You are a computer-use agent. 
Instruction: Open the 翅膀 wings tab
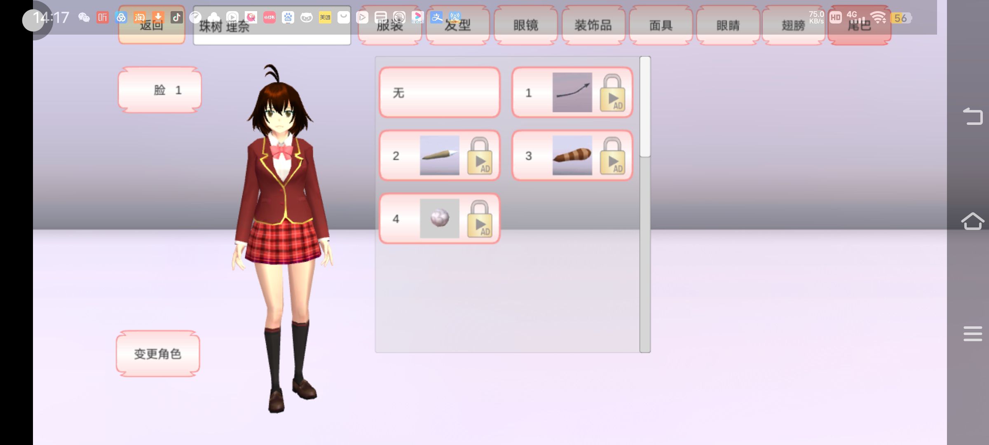click(793, 26)
